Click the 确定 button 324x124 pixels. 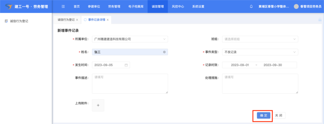(263, 115)
